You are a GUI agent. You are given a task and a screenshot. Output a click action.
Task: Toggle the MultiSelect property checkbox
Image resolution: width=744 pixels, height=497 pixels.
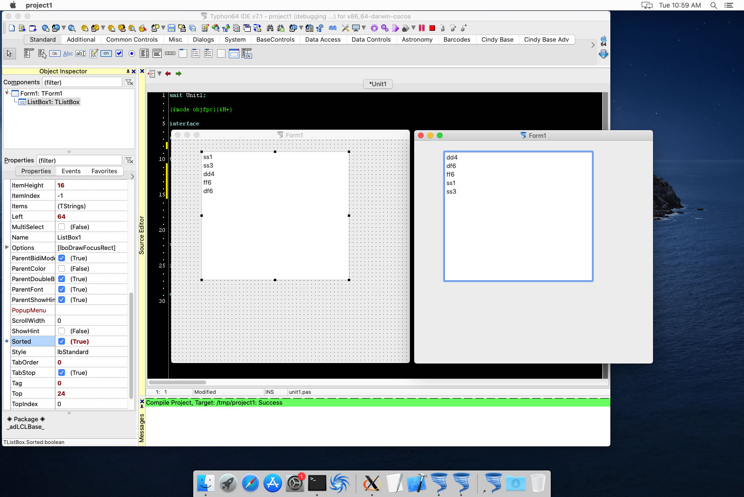click(62, 227)
